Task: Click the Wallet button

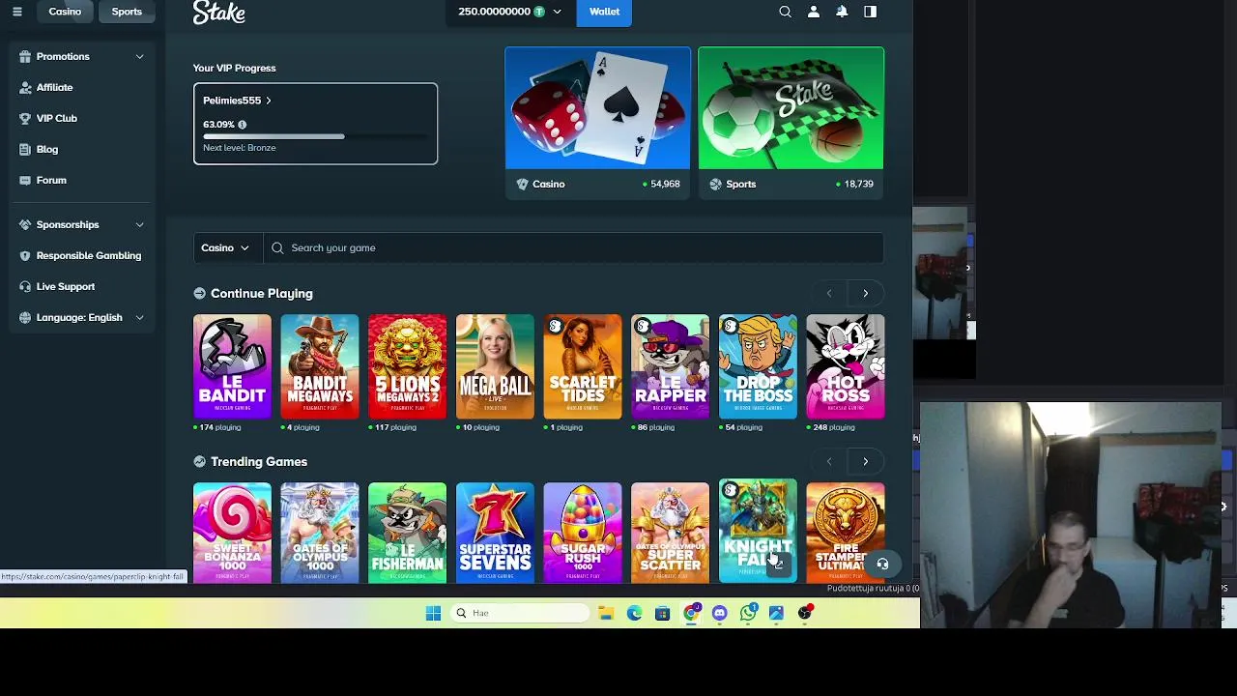Action: point(604,12)
